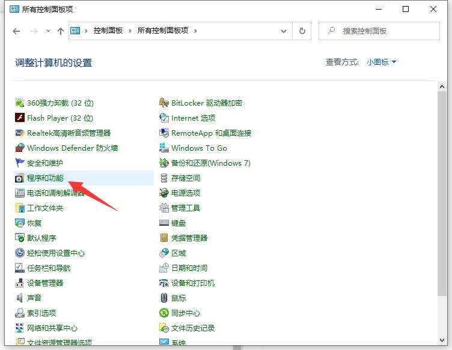Open the 小图标 view mode dropdown
The height and width of the screenshot is (350, 452).
[x=381, y=62]
